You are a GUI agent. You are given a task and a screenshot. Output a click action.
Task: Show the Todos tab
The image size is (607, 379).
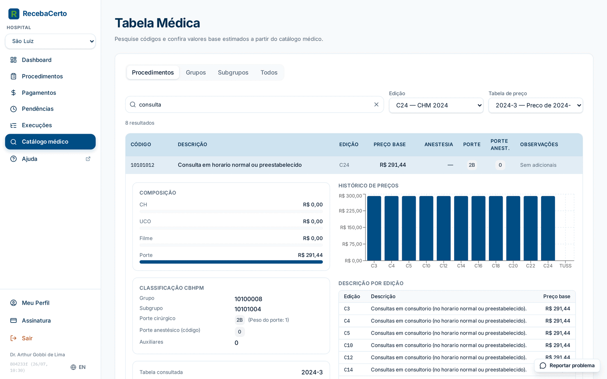tap(269, 72)
